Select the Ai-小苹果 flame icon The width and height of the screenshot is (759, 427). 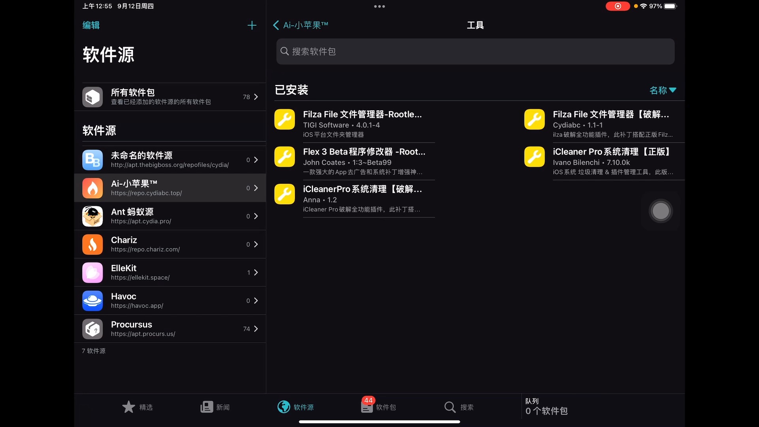click(93, 188)
